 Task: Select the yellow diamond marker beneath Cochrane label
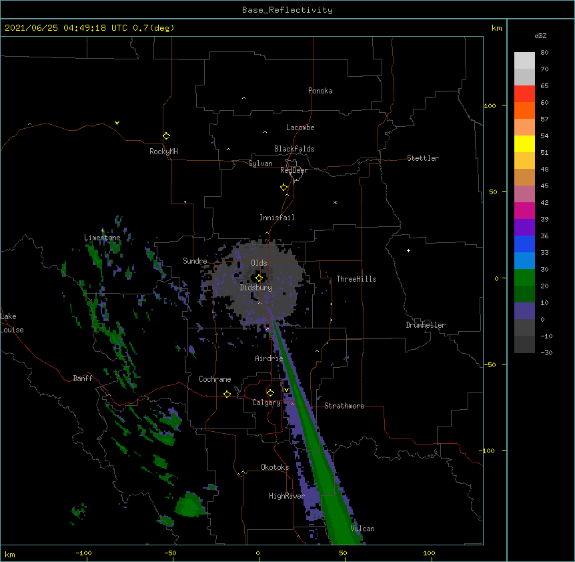227,394
